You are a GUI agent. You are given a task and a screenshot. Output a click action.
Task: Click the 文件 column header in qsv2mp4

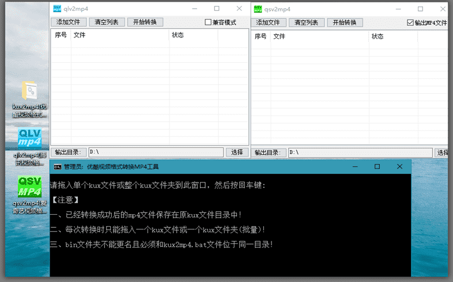pos(320,36)
